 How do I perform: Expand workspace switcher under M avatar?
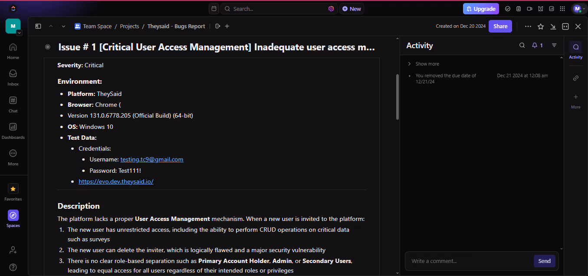pos(19,33)
